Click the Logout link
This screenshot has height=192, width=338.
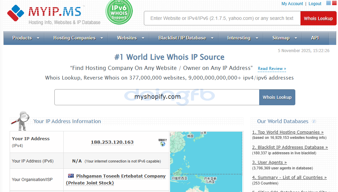315,4
